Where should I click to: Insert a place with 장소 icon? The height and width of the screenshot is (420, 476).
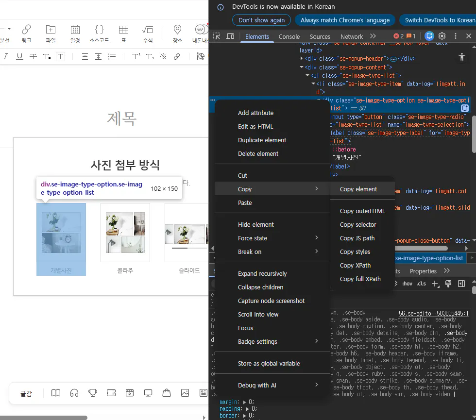tap(177, 34)
